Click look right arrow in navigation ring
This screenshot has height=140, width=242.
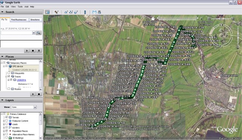[x=227, y=36]
